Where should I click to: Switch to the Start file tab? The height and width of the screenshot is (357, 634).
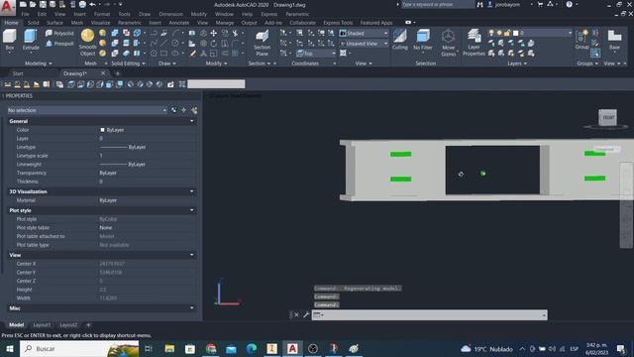(18, 73)
